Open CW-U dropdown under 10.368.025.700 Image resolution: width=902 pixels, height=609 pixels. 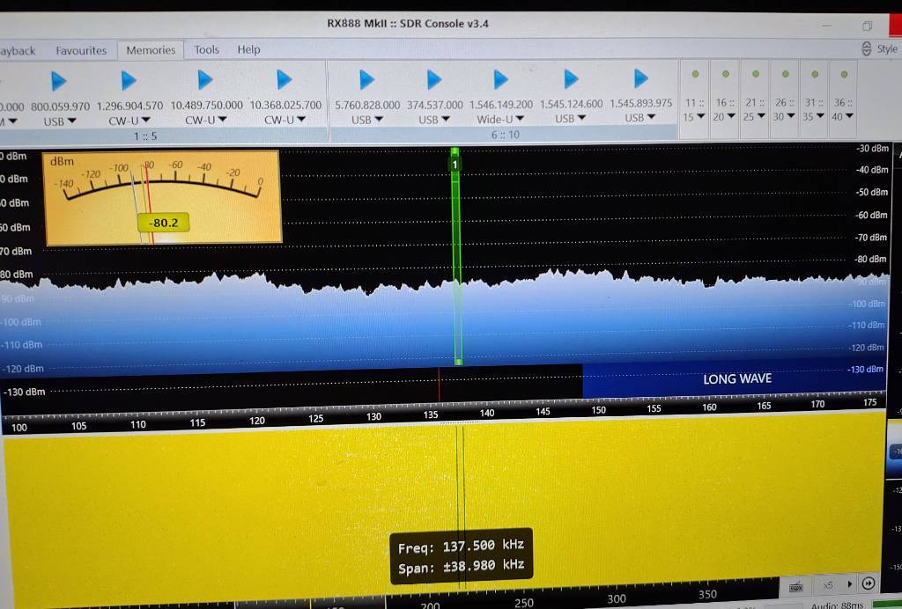[x=285, y=120]
